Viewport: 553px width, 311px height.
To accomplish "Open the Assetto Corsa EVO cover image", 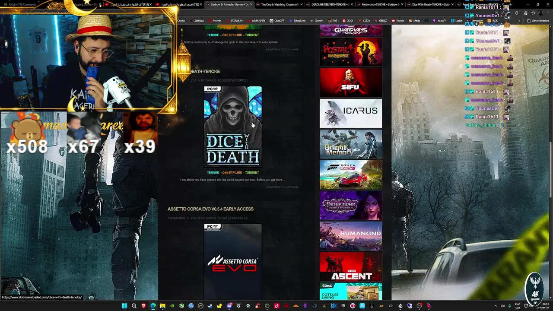I will coord(233,261).
